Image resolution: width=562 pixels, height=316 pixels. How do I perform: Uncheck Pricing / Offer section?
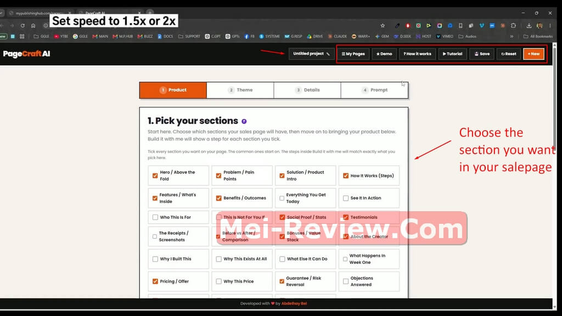155,281
